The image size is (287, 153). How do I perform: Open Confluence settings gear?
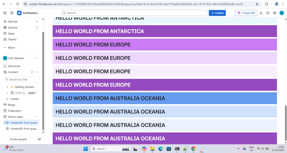275,13
